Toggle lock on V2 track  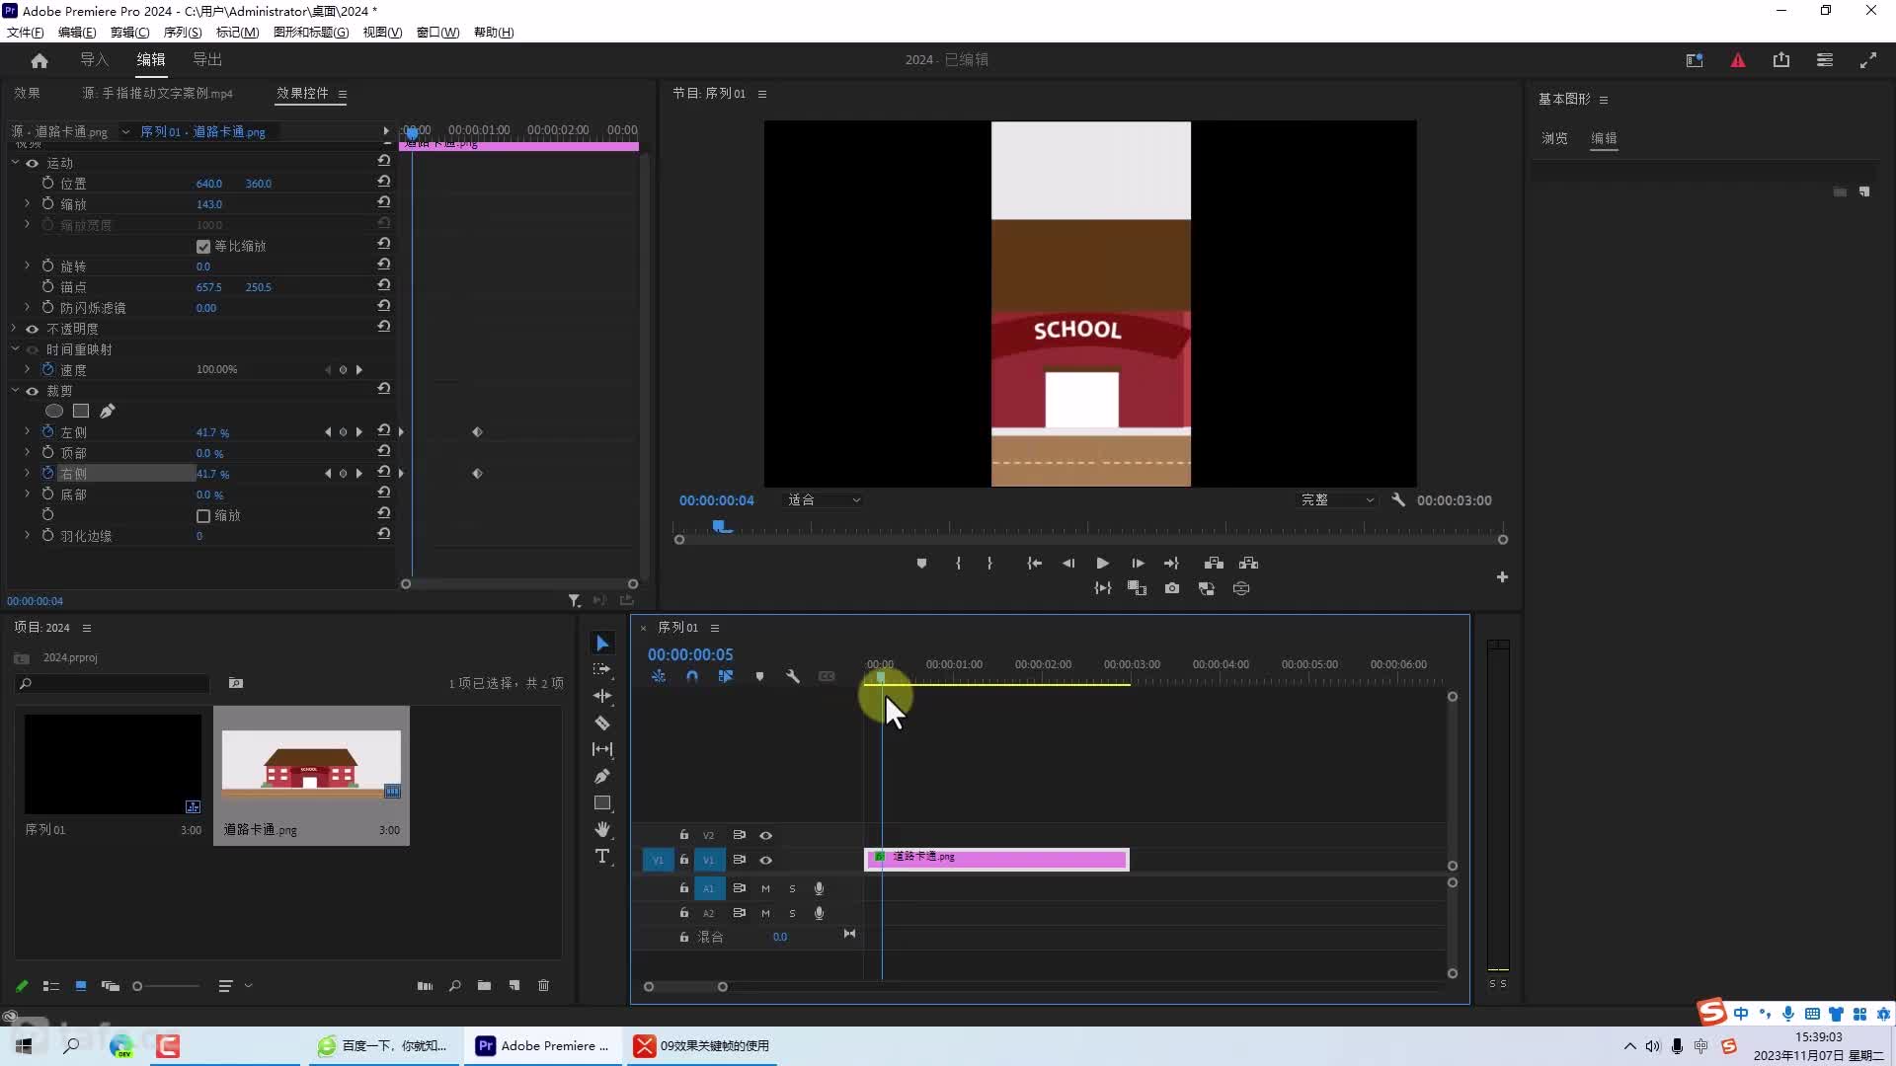[683, 835]
